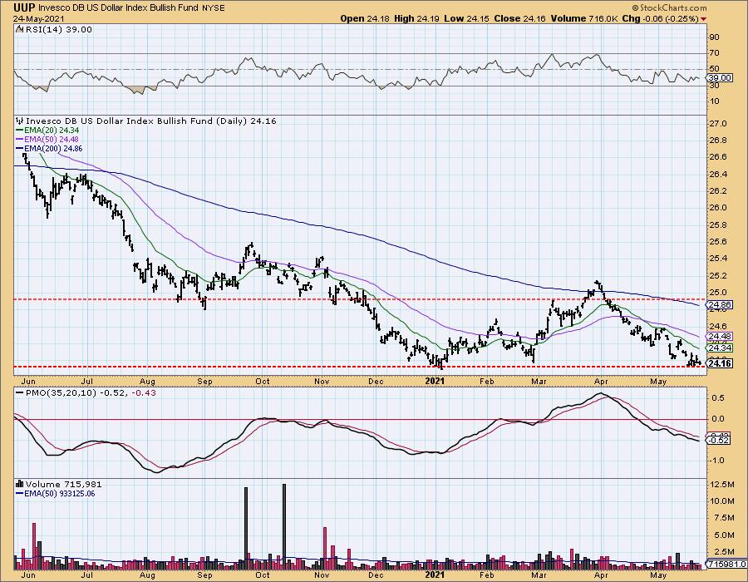Click the fund name 'Invesco DB US Dollar Index Bullish Fund' in header
This screenshot has height=582, width=748.
pyautogui.click(x=118, y=8)
